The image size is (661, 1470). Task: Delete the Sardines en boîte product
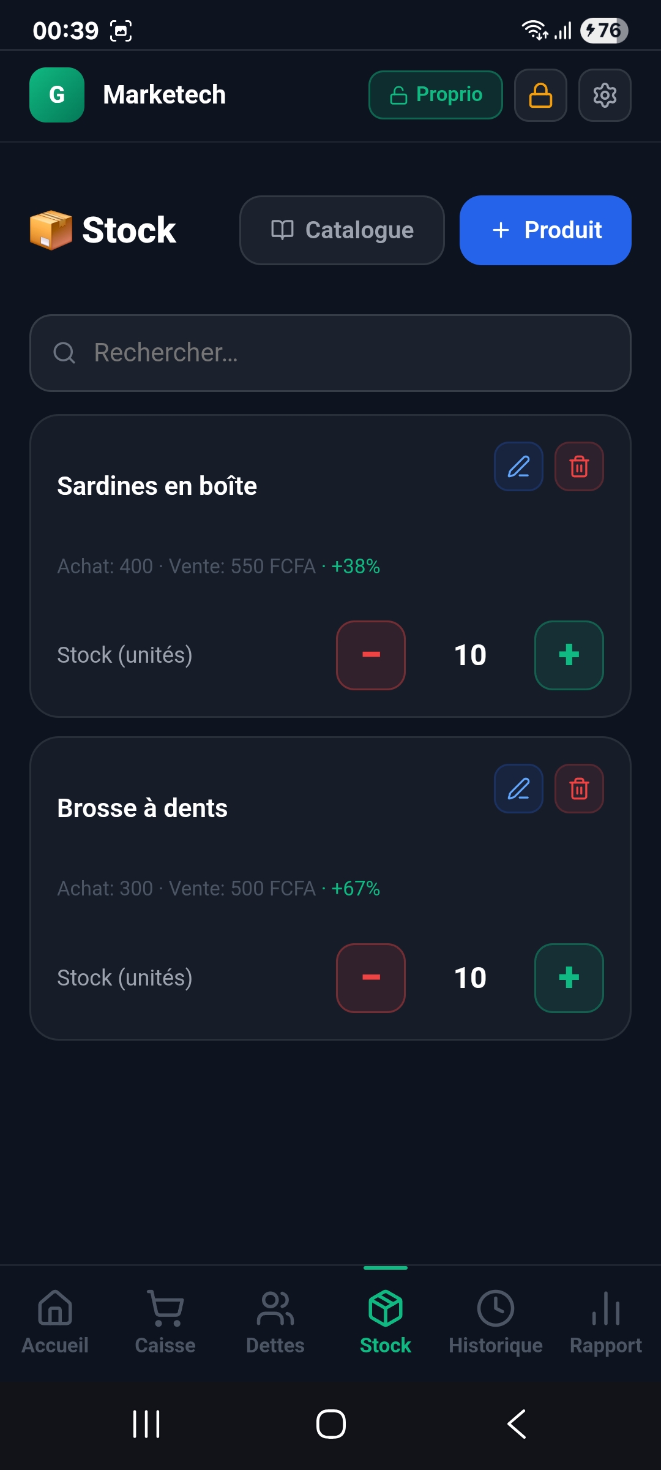tap(579, 467)
